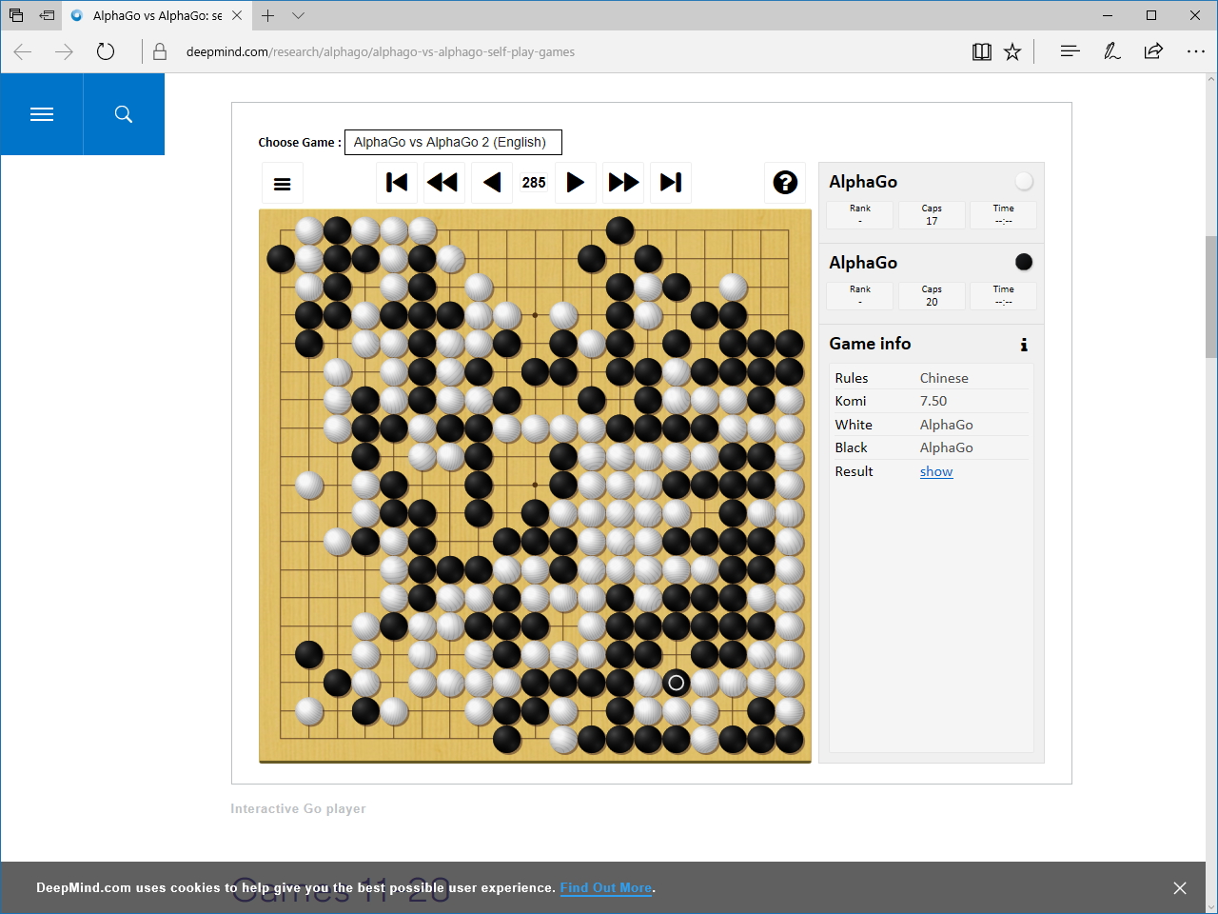The height and width of the screenshot is (914, 1218).
Task: Click the Komi value 7.50
Action: click(933, 401)
